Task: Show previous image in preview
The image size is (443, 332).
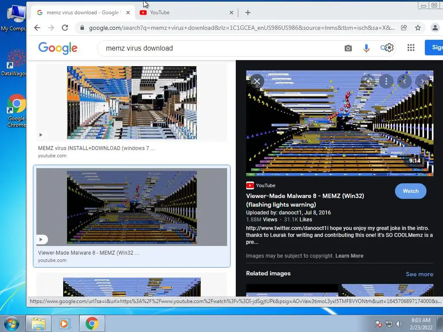Action: (404, 82)
